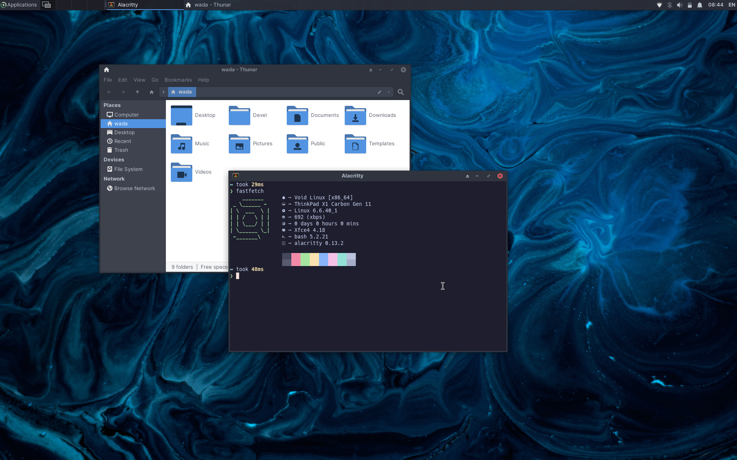Select Desktop in Places sidebar
The image size is (737, 460).
click(133, 132)
